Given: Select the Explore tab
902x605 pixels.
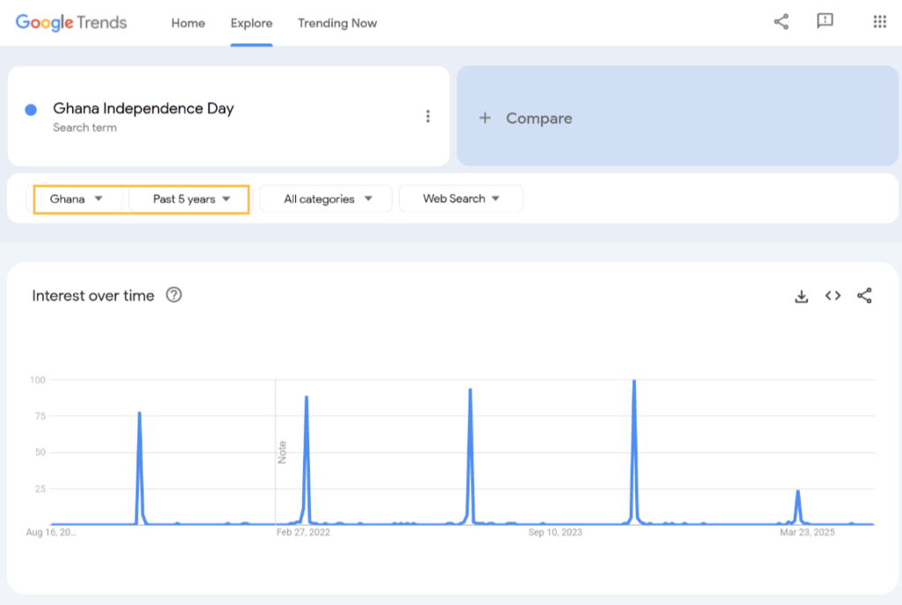Looking at the screenshot, I should [x=251, y=23].
